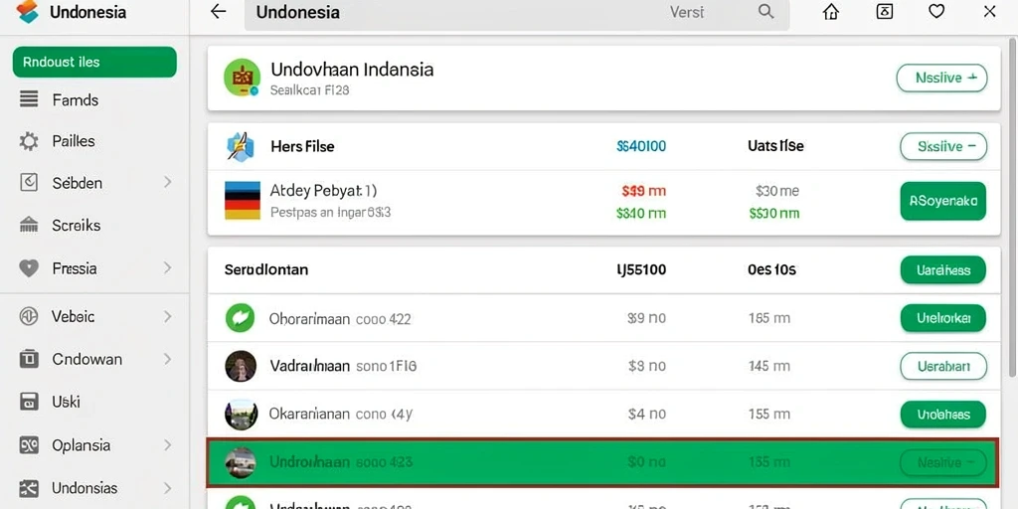This screenshot has width=1018, height=509.
Task: Click the Undonesia search input field
Action: click(x=516, y=12)
